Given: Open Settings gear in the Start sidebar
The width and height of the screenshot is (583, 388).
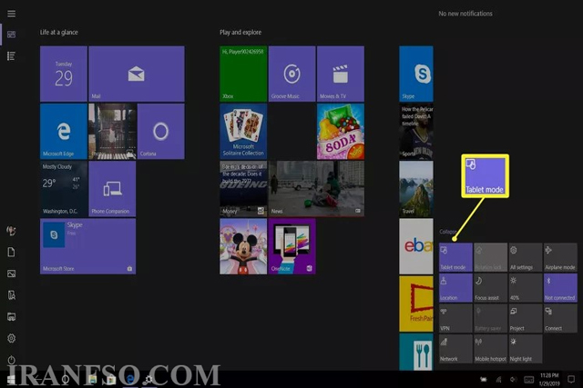Looking at the screenshot, I should (x=11, y=338).
